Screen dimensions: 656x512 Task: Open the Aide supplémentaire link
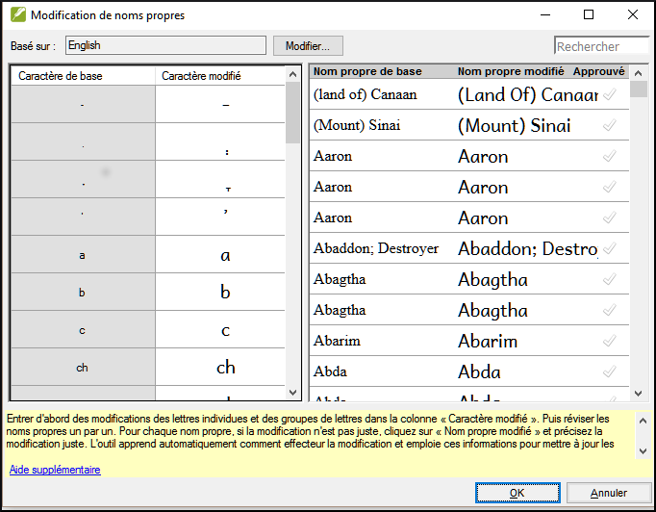pyautogui.click(x=55, y=470)
